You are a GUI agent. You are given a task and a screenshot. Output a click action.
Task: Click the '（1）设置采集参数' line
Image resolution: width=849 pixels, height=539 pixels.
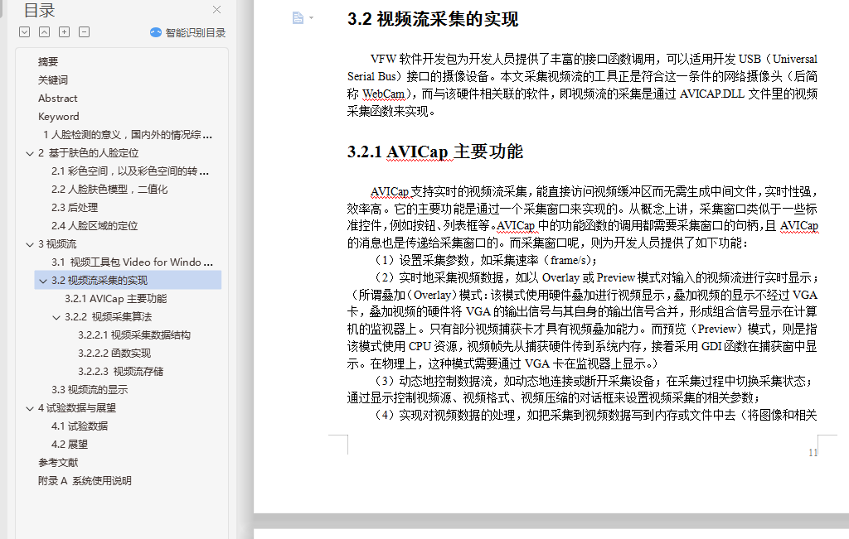tap(486, 260)
